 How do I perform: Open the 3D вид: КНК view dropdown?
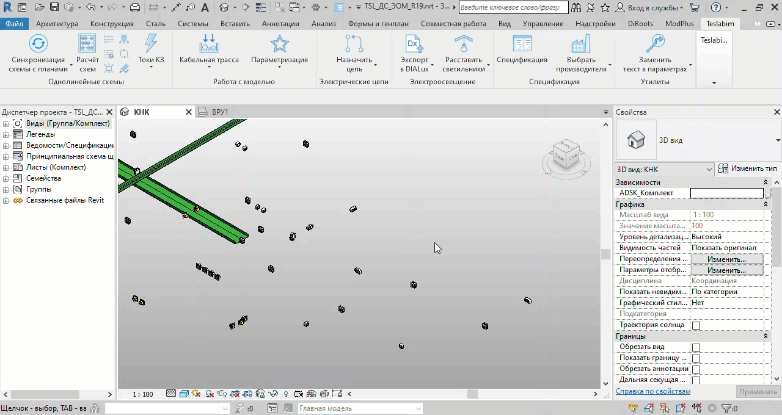(x=665, y=169)
